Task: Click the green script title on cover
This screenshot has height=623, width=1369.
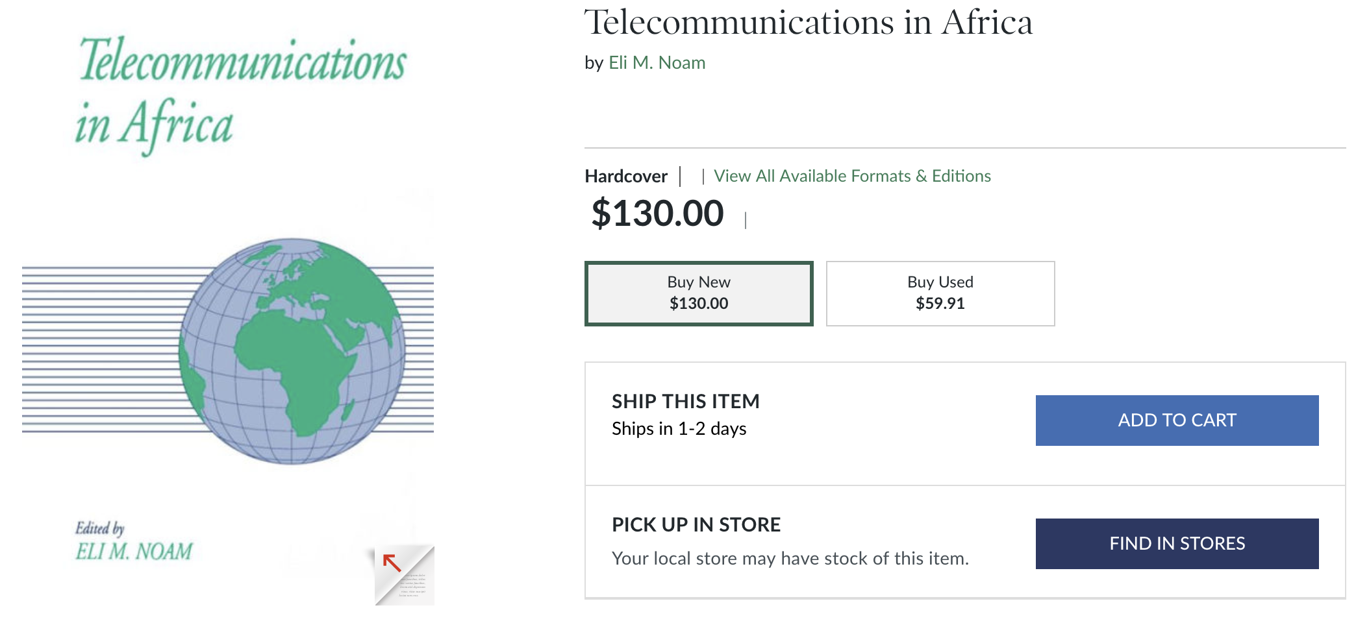Action: coord(242,94)
